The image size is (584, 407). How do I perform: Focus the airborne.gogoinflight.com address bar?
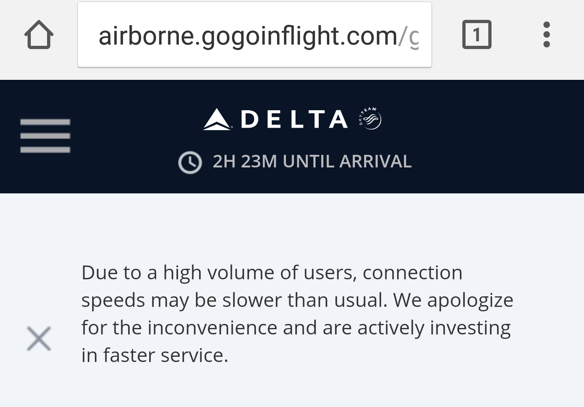(254, 35)
